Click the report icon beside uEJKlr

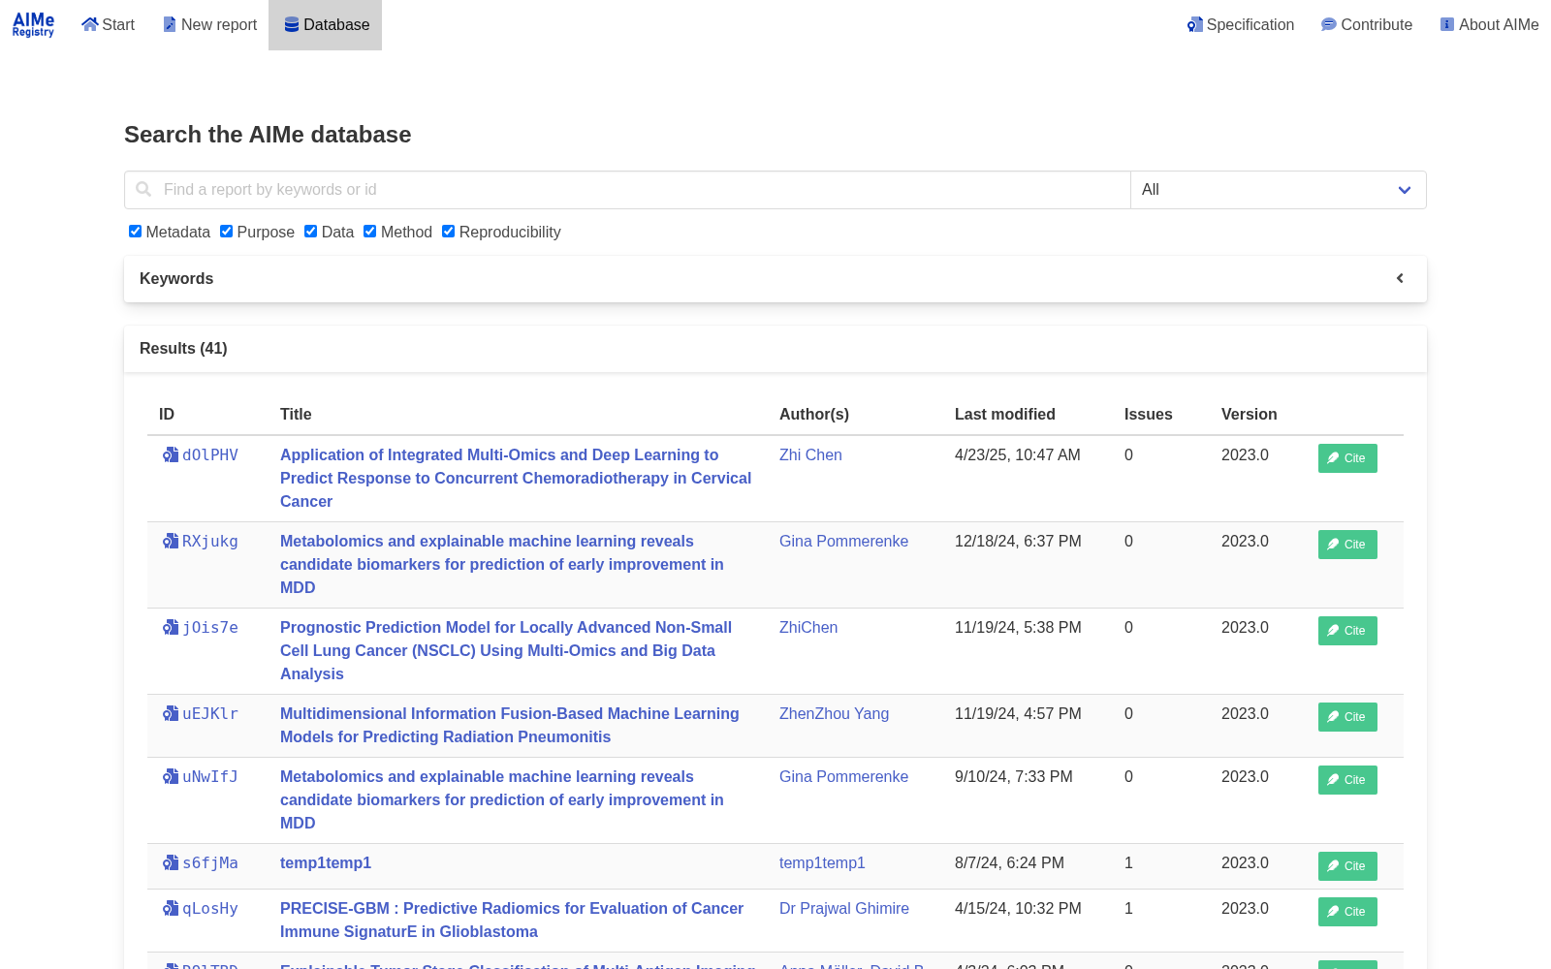(x=171, y=713)
